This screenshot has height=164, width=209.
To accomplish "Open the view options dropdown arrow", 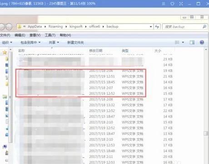I will tap(183, 42).
